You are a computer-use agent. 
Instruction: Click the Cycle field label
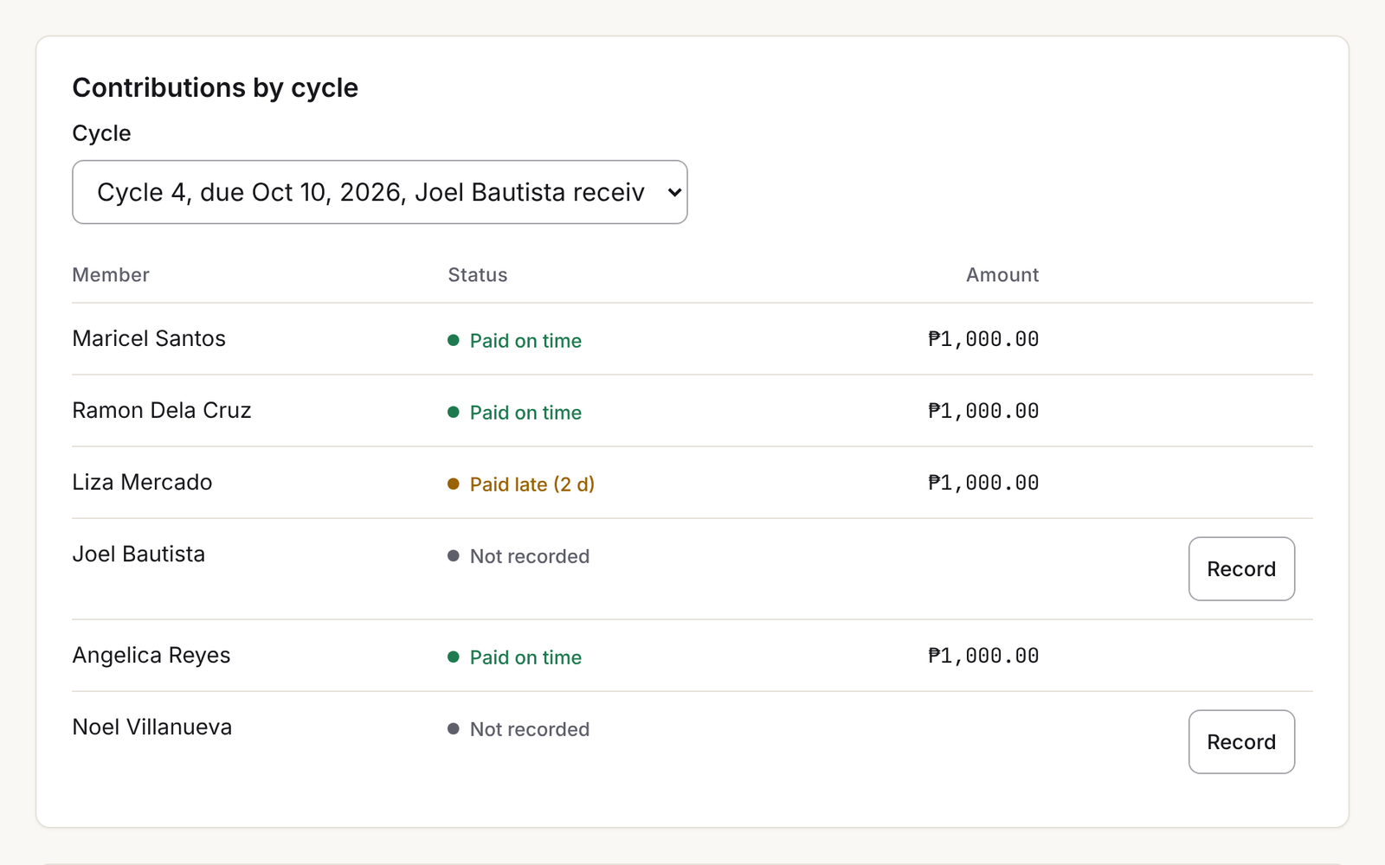102,133
